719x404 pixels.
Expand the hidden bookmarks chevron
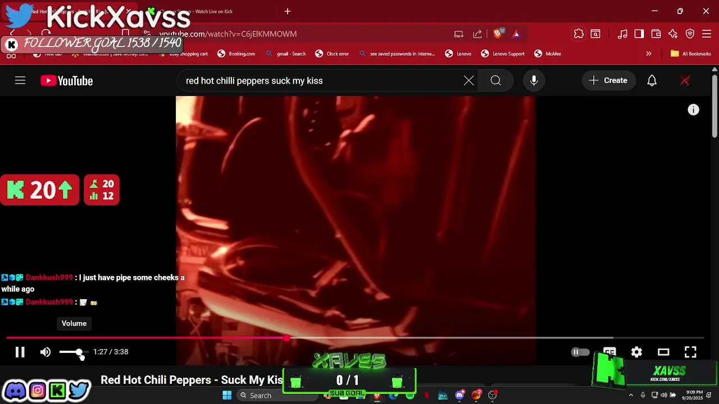649,54
